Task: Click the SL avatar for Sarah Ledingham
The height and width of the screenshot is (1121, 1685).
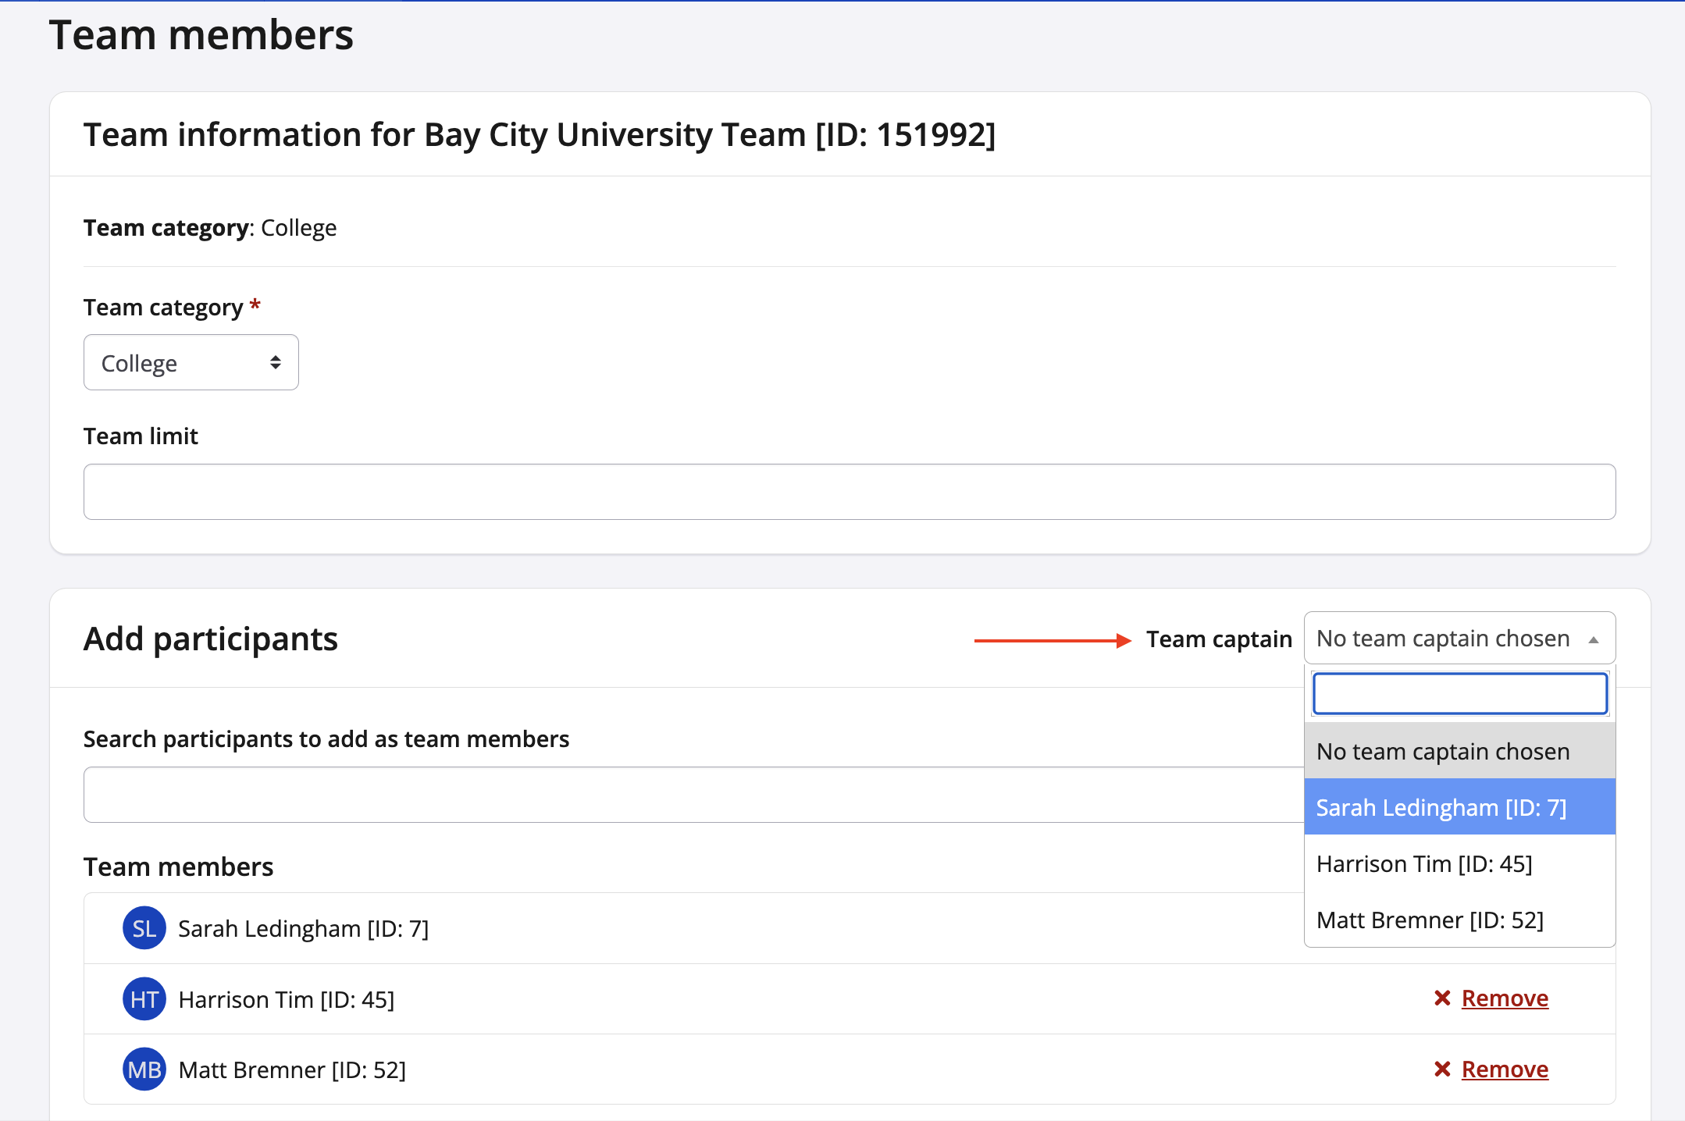Action: pos(144,928)
